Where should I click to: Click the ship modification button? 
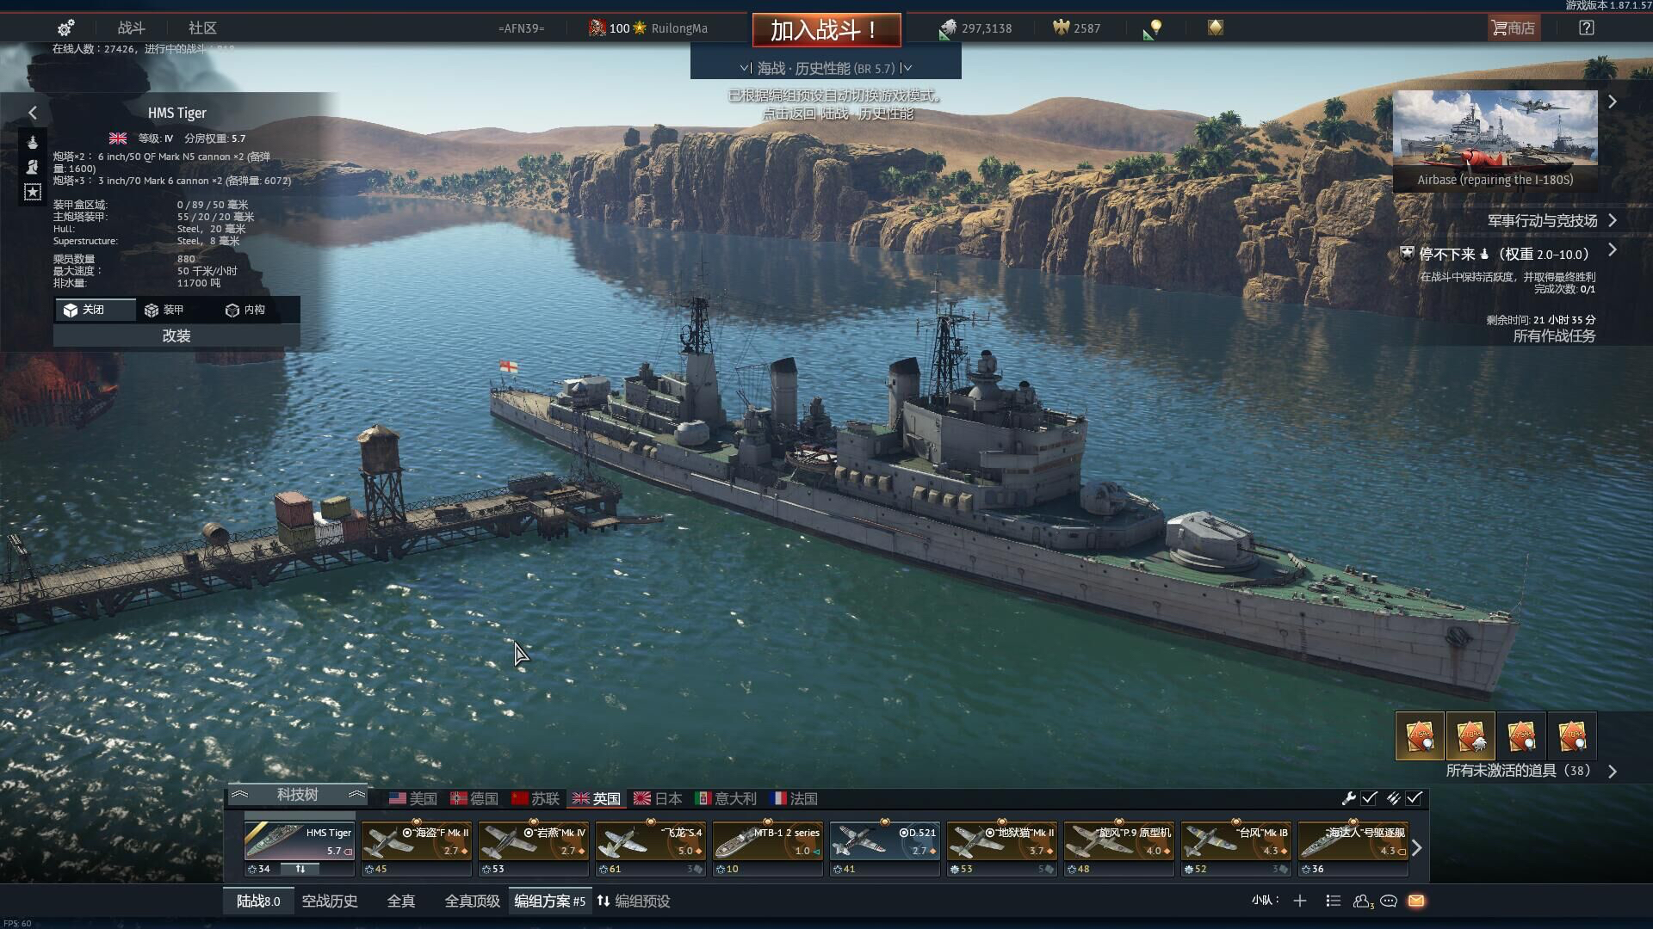[x=176, y=335]
